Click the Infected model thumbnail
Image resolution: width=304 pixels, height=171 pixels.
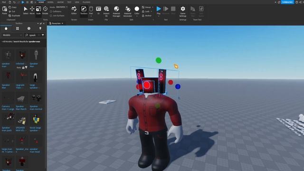tap(22, 55)
